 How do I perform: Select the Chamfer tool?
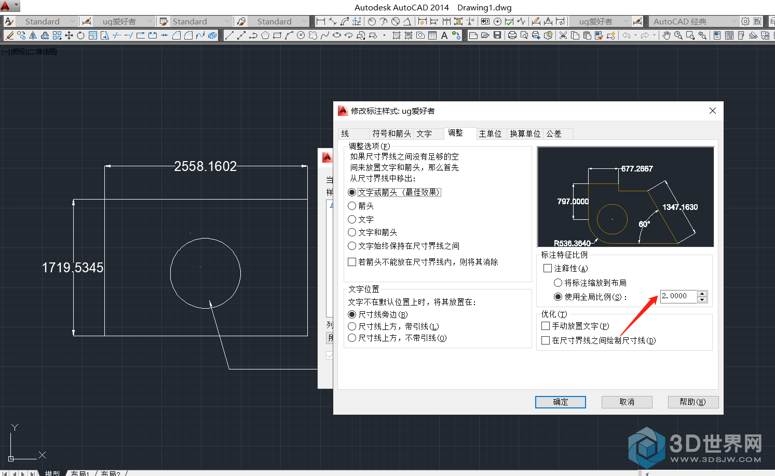click(x=176, y=35)
